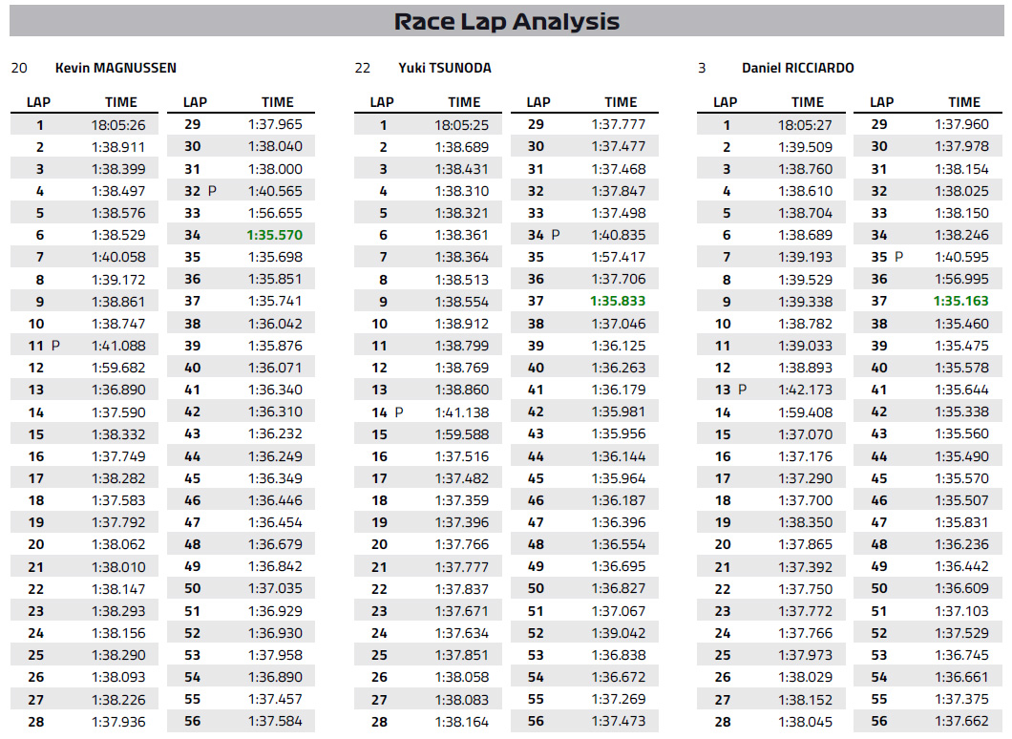
Task: Click pit marker P on Magnussen lap 11
Action: click(x=55, y=346)
